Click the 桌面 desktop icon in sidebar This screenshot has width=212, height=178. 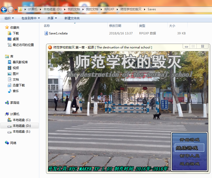[10, 39]
